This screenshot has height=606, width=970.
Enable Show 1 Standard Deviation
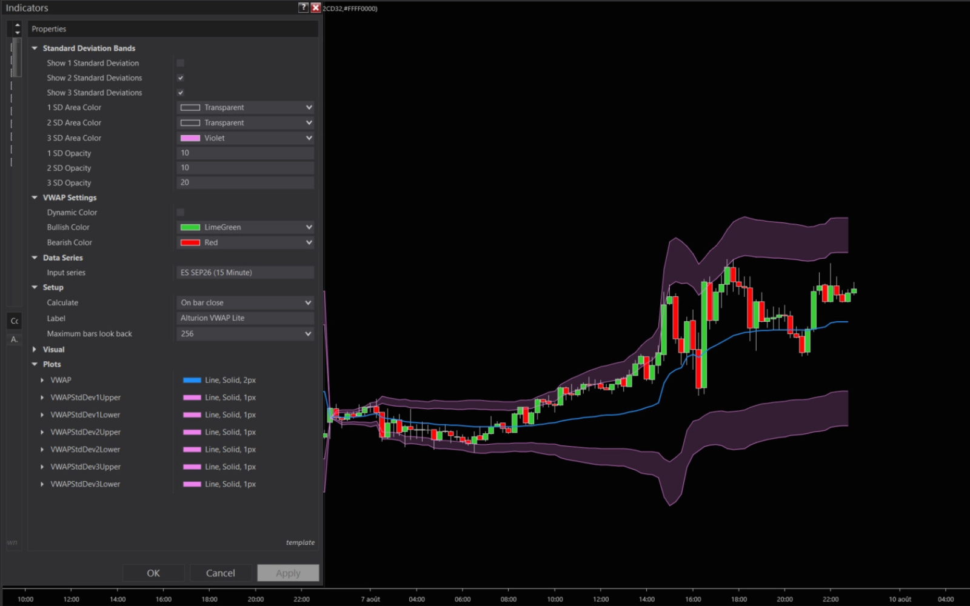coord(180,63)
